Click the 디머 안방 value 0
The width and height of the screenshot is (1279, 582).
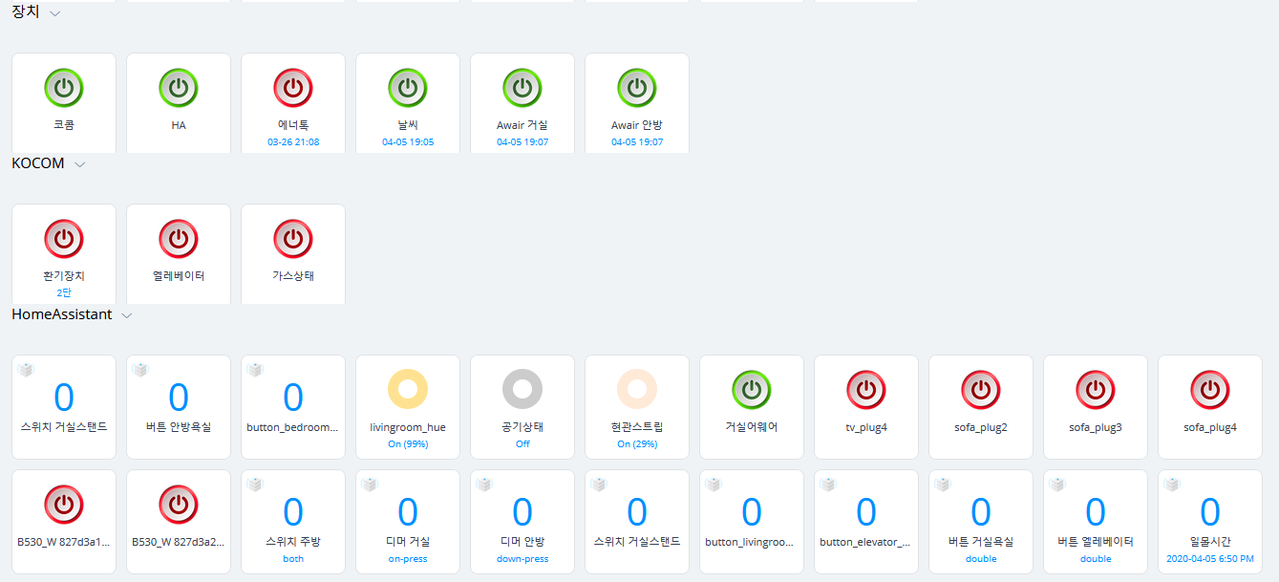tap(522, 512)
